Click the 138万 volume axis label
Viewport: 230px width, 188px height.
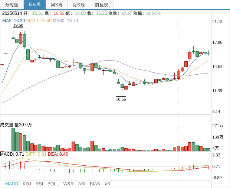tap(218, 137)
